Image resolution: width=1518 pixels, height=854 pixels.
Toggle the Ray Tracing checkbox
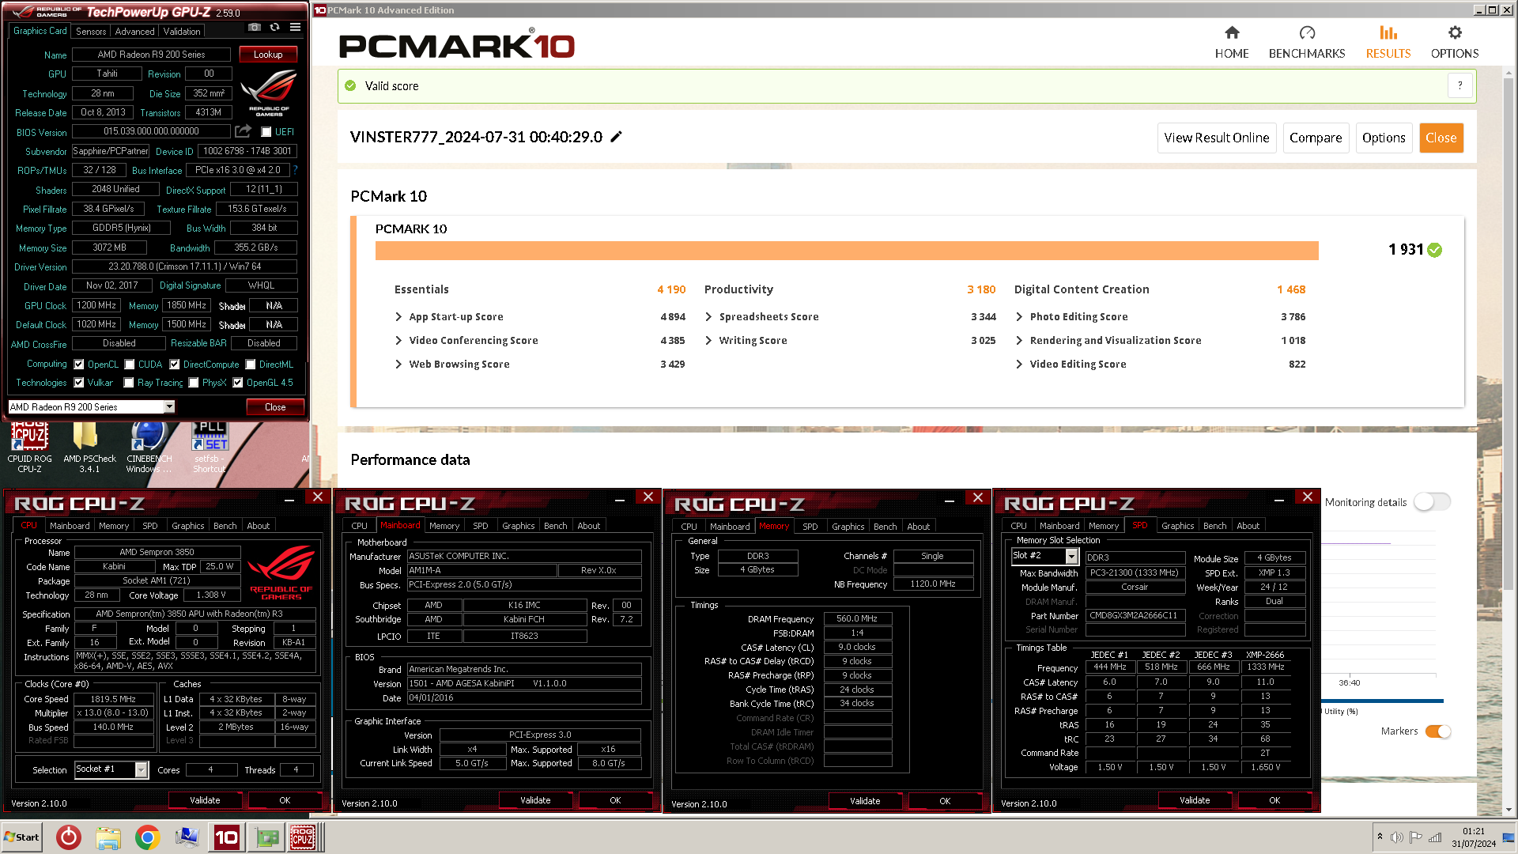129,383
